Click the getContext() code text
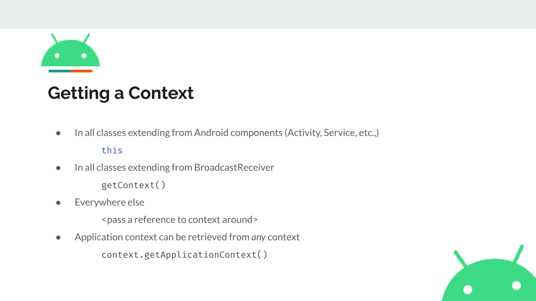The height and width of the screenshot is (301, 536). [133, 185]
